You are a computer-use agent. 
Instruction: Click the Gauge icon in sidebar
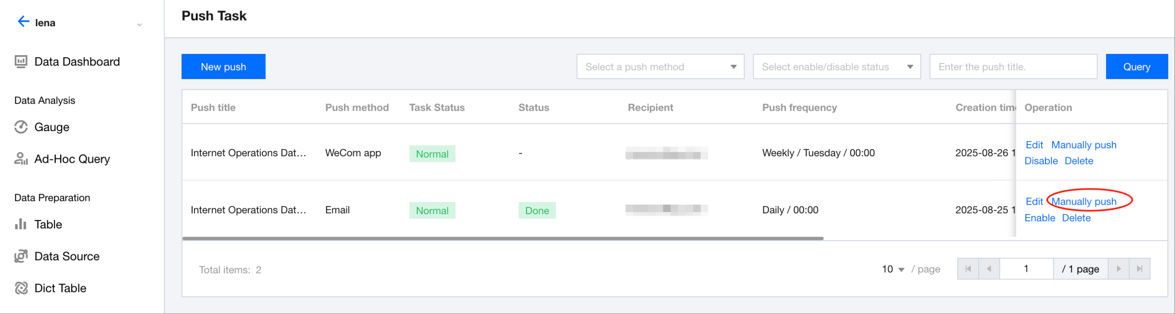tap(21, 127)
